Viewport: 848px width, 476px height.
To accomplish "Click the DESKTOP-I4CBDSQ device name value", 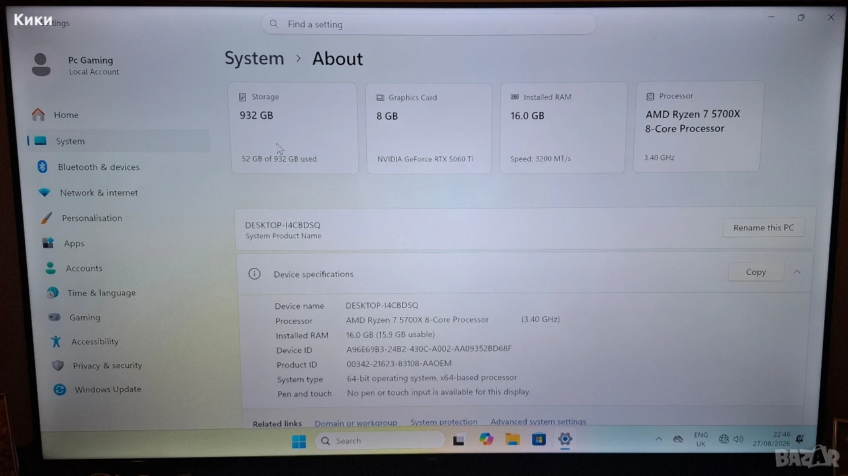I will [x=382, y=305].
